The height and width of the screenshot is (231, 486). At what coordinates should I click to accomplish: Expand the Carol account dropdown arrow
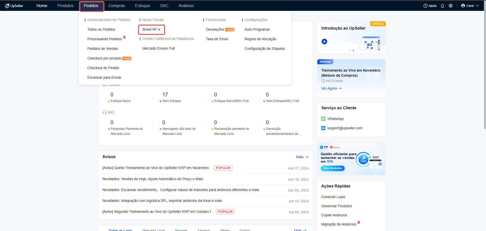point(477,6)
